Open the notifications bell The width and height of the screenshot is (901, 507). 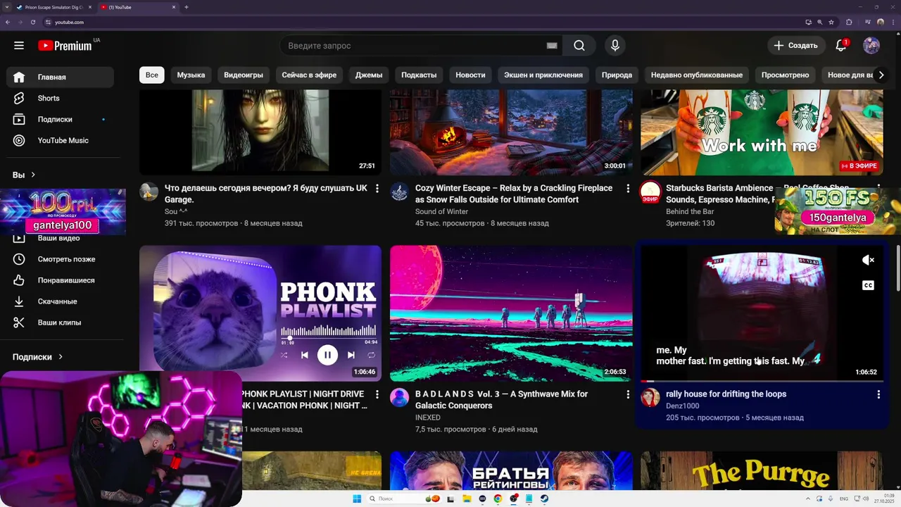point(840,46)
